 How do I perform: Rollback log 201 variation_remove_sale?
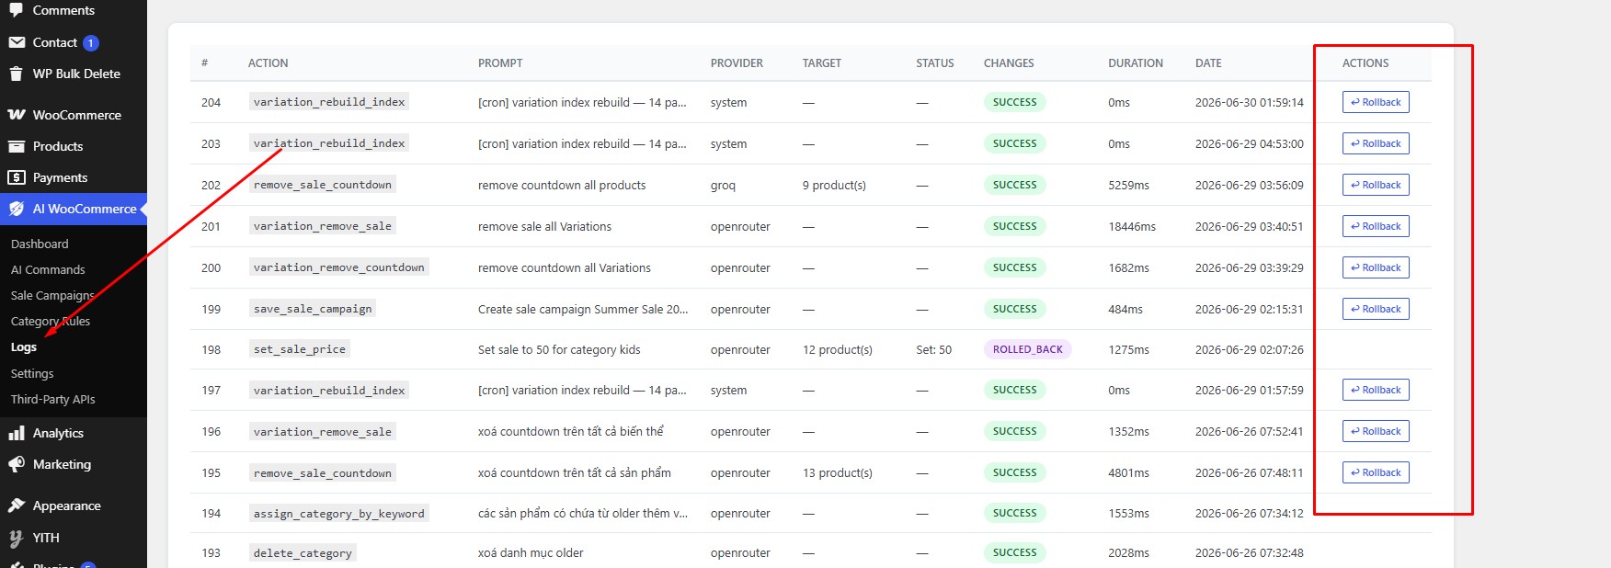tap(1376, 226)
